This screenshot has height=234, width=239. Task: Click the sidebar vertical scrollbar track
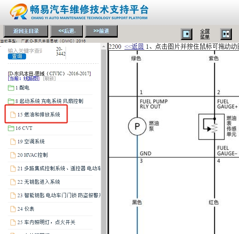tap(104, 141)
